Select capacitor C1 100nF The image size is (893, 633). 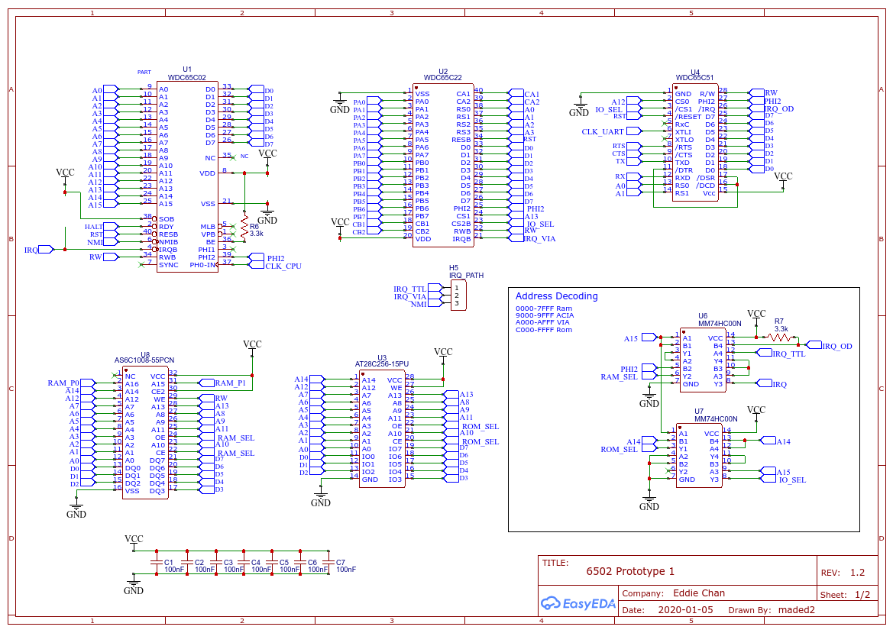157,563
